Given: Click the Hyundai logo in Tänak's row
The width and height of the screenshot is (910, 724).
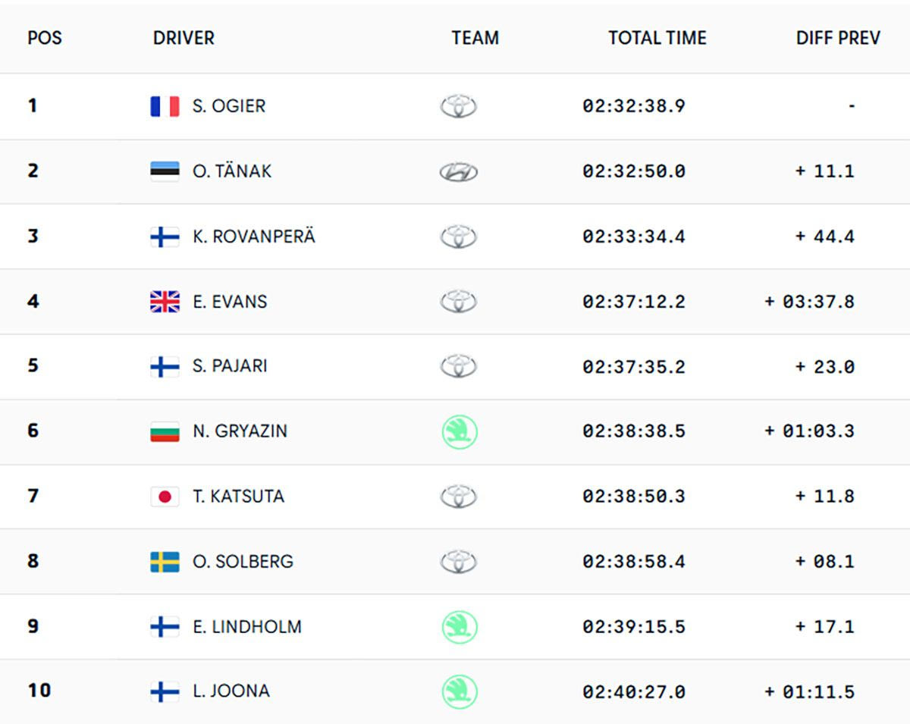Looking at the screenshot, I should point(459,172).
